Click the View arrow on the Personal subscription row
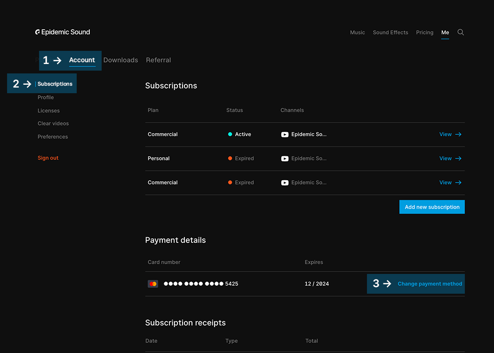Image resolution: width=494 pixels, height=353 pixels. (458, 158)
